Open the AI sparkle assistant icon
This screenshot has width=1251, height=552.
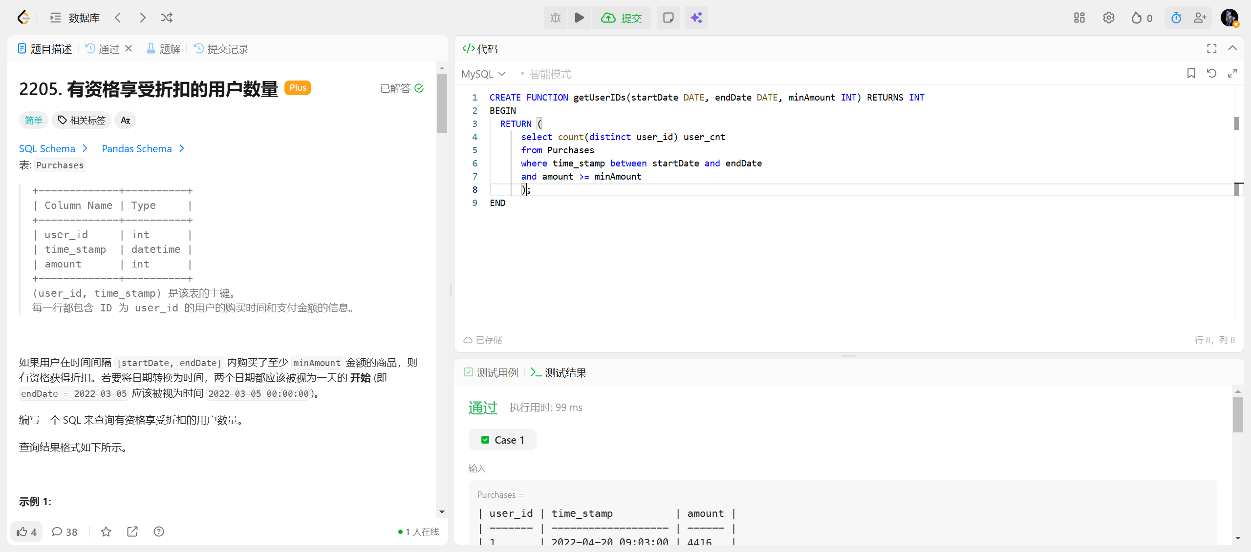pyautogui.click(x=696, y=18)
